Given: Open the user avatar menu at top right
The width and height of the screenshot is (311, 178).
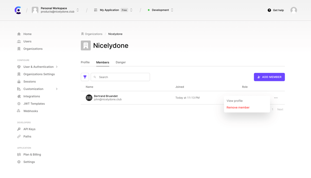Looking at the screenshot, I should tap(294, 10).
